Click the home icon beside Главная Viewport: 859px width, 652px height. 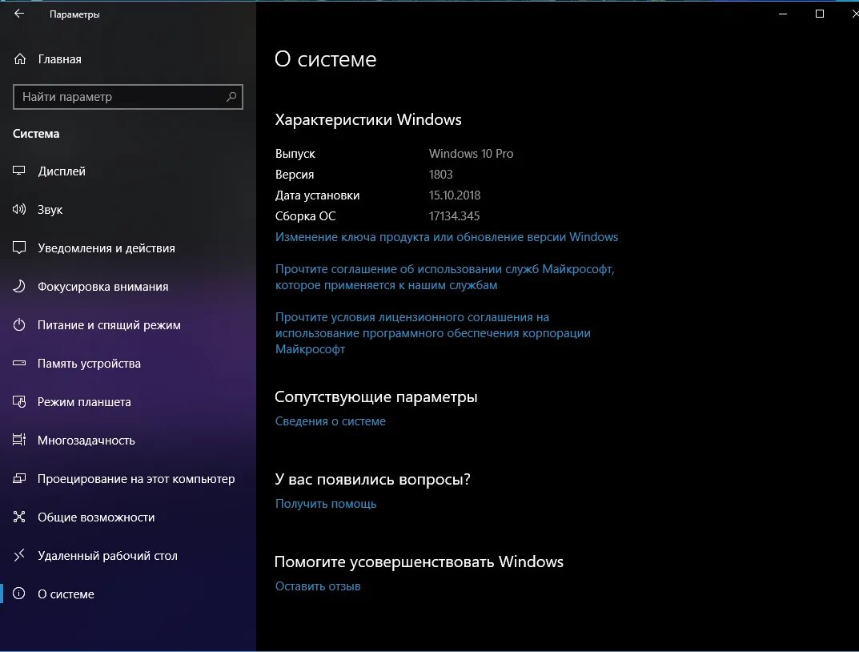tap(20, 58)
